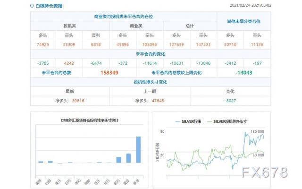This screenshot has width=302, height=189.
Task: Click the circle icon beside 白银持仓数据
Action: point(32,6)
